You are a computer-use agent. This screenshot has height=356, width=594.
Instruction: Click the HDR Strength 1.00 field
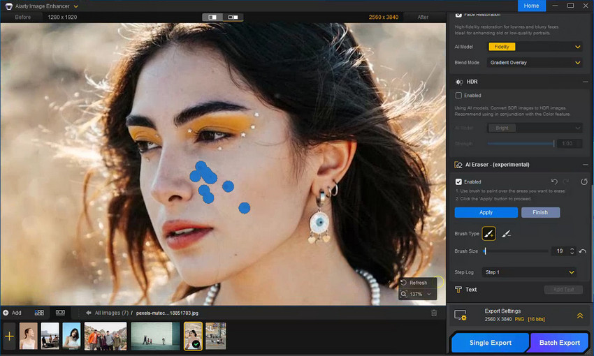pyautogui.click(x=567, y=143)
